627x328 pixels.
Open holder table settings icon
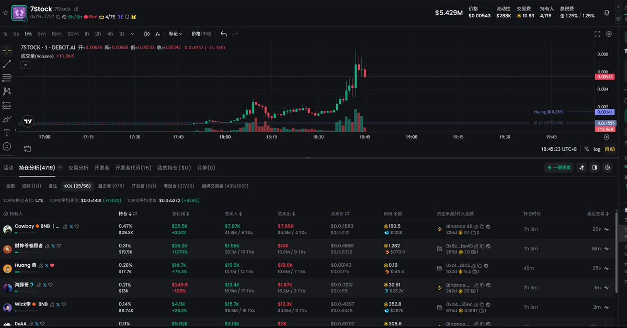pyautogui.click(x=608, y=167)
